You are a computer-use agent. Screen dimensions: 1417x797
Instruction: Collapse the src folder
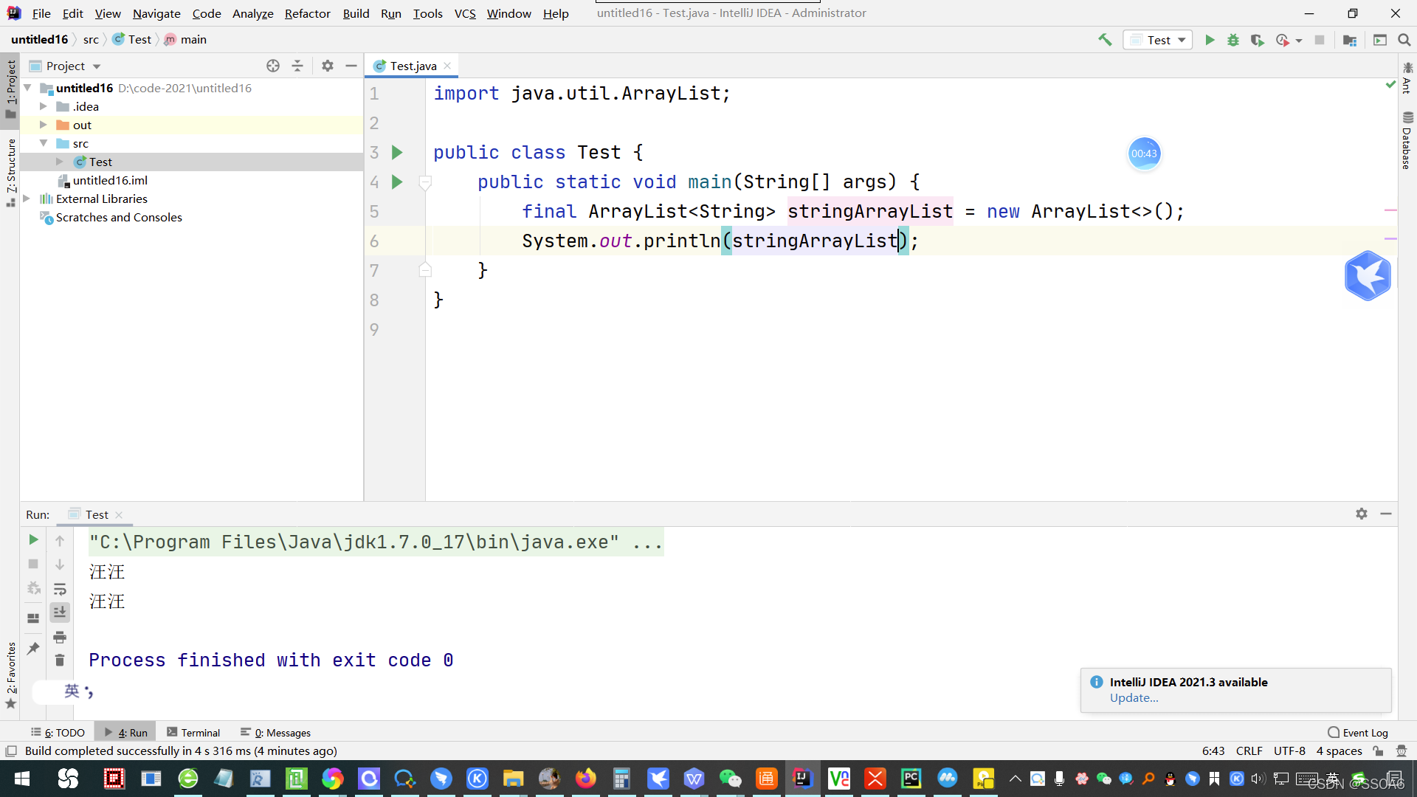44,143
